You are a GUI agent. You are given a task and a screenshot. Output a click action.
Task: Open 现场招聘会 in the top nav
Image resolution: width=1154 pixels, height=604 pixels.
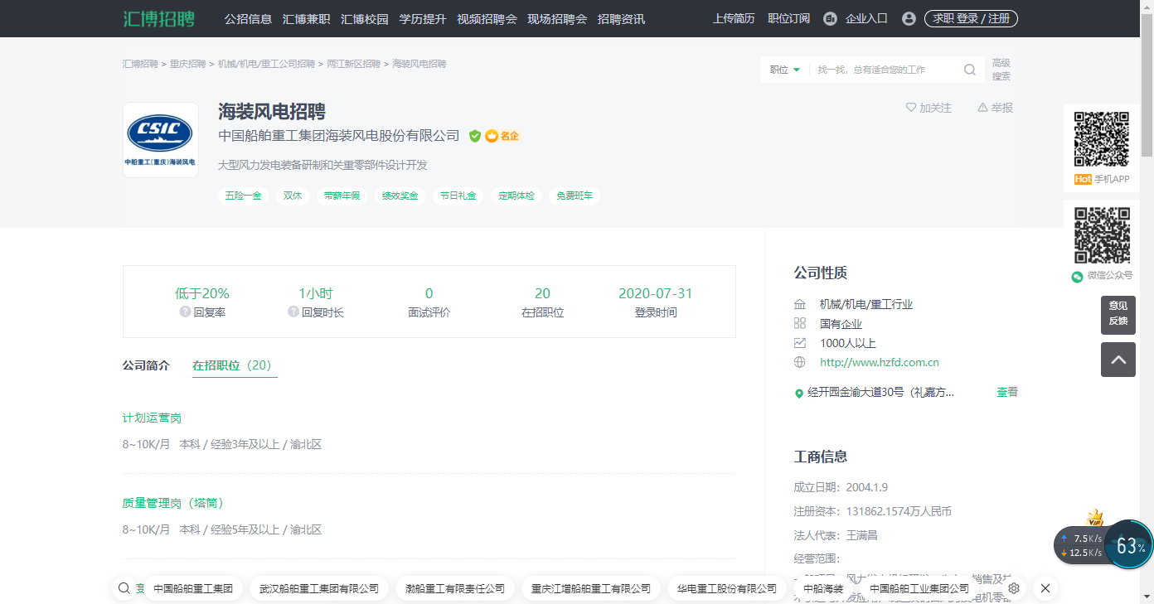click(557, 19)
